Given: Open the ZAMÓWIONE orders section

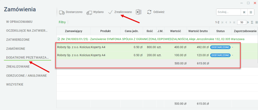Looking at the screenshot, I should tap(16, 49).
